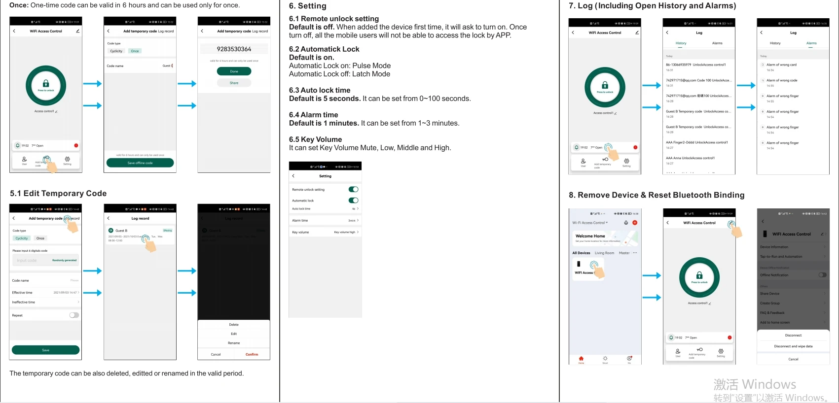Click Share under code 9283530364
Screen dimensions: 839x403
click(234, 83)
